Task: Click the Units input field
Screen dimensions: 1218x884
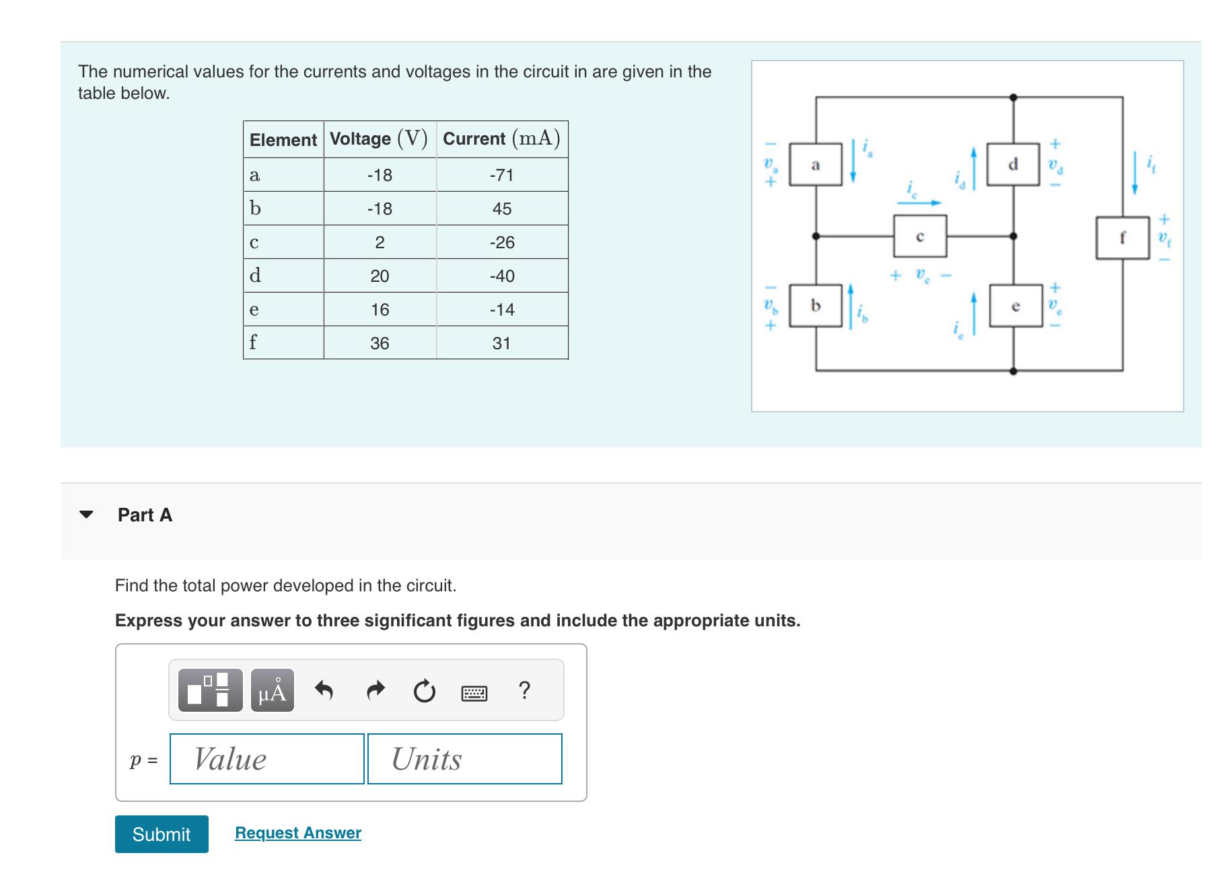Action: point(464,759)
